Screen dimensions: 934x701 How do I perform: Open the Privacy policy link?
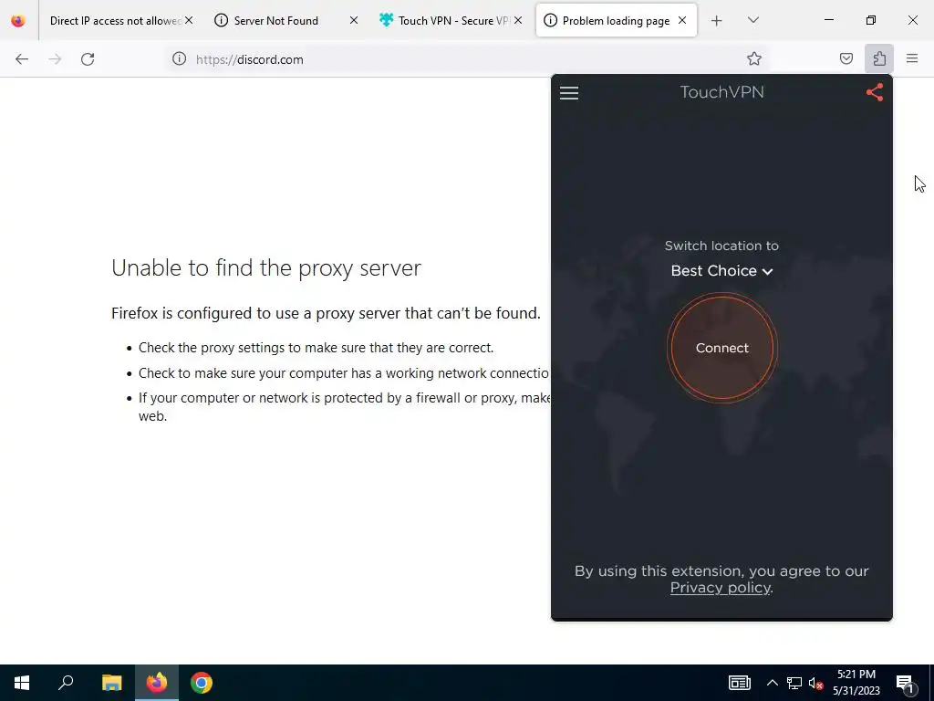(x=721, y=588)
